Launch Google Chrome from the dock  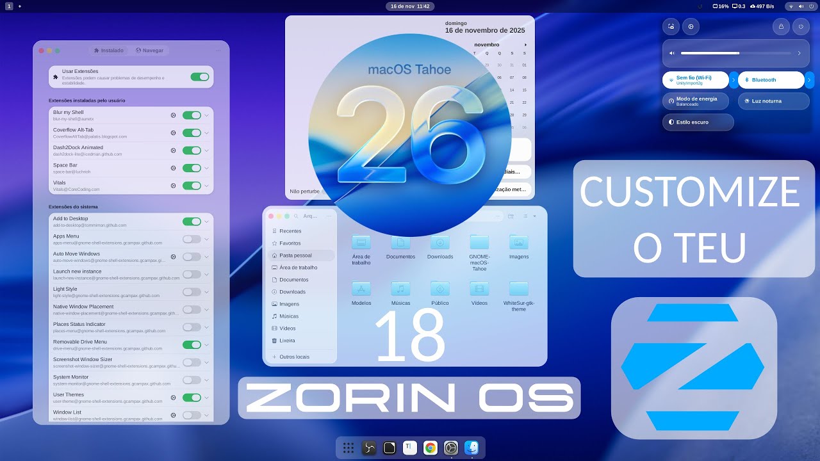[x=430, y=448]
